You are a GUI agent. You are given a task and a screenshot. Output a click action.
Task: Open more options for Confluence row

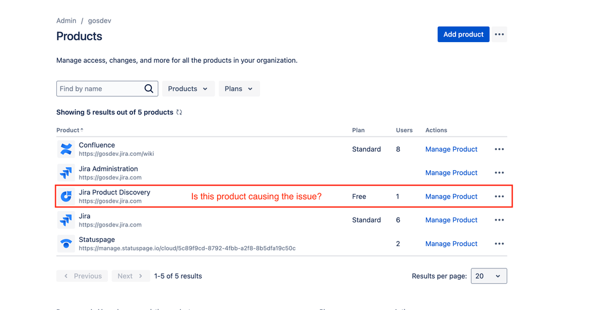(499, 149)
